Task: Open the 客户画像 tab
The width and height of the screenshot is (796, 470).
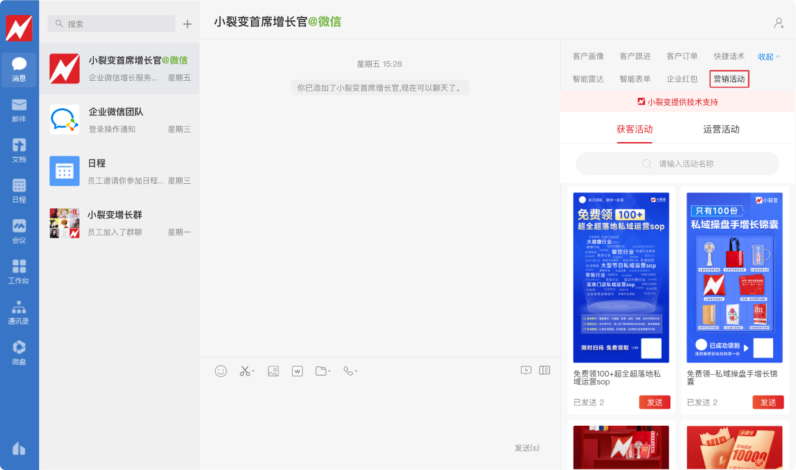Action: 588,57
